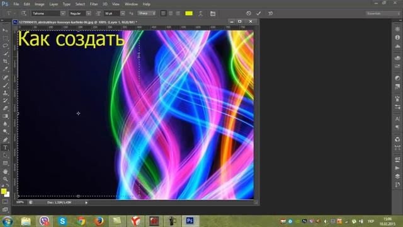Select the Rectangular Marquee tool
This screenshot has width=403, height=227.
(x=5, y=38)
